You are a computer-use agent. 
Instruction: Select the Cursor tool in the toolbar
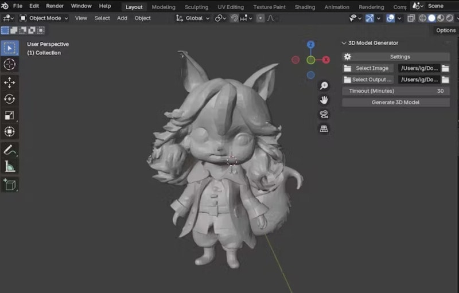tap(9, 64)
